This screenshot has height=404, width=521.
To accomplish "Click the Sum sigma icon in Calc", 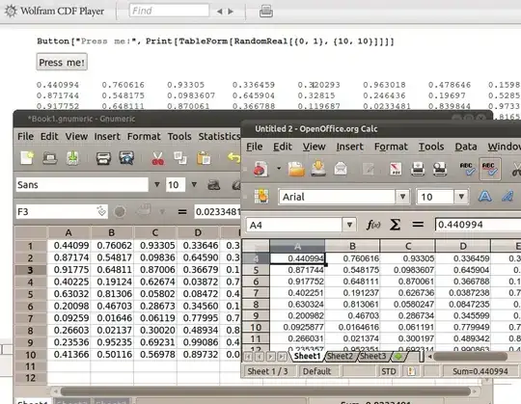I will (x=395, y=225).
